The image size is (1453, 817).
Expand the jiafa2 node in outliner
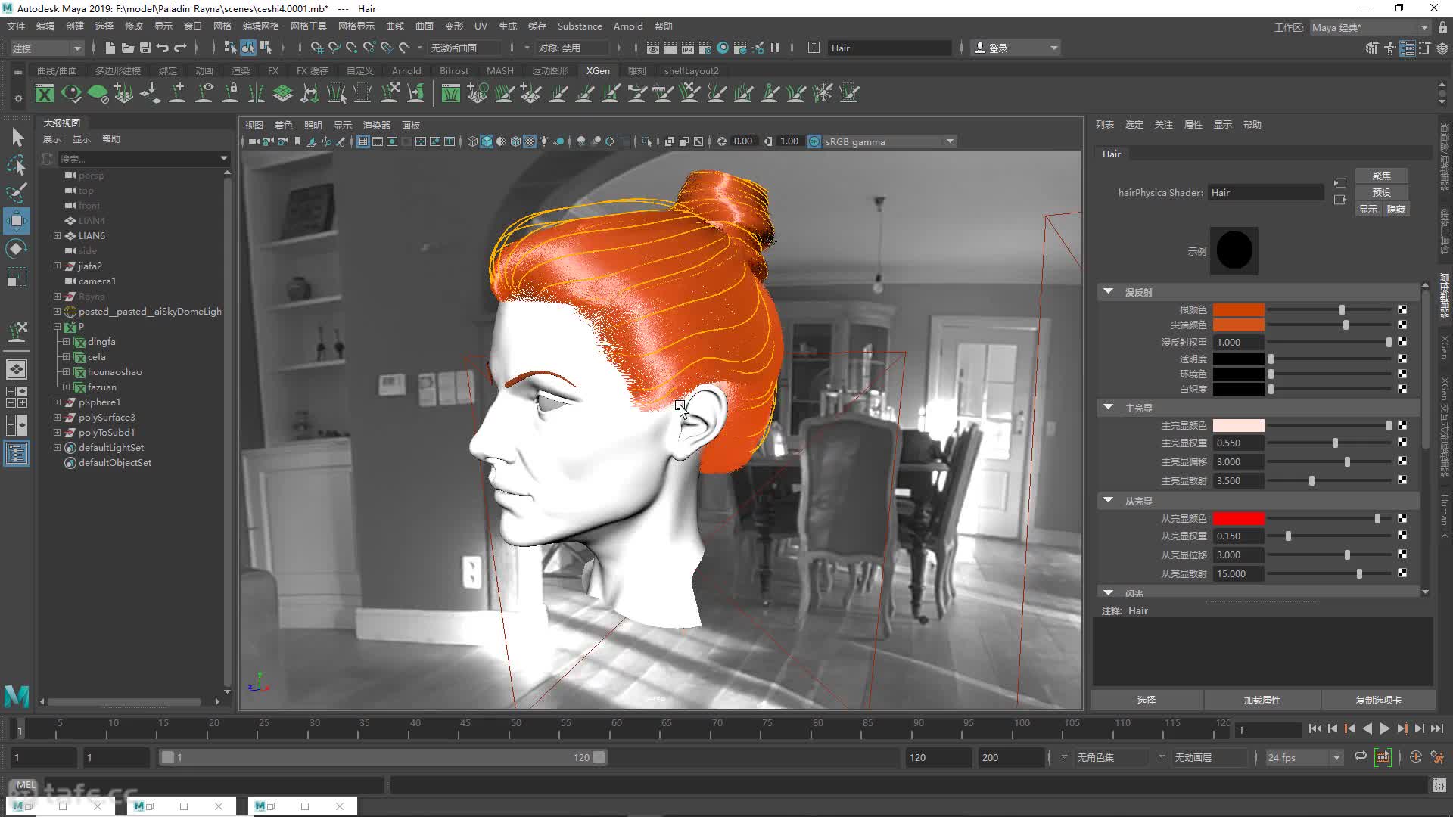tap(57, 266)
